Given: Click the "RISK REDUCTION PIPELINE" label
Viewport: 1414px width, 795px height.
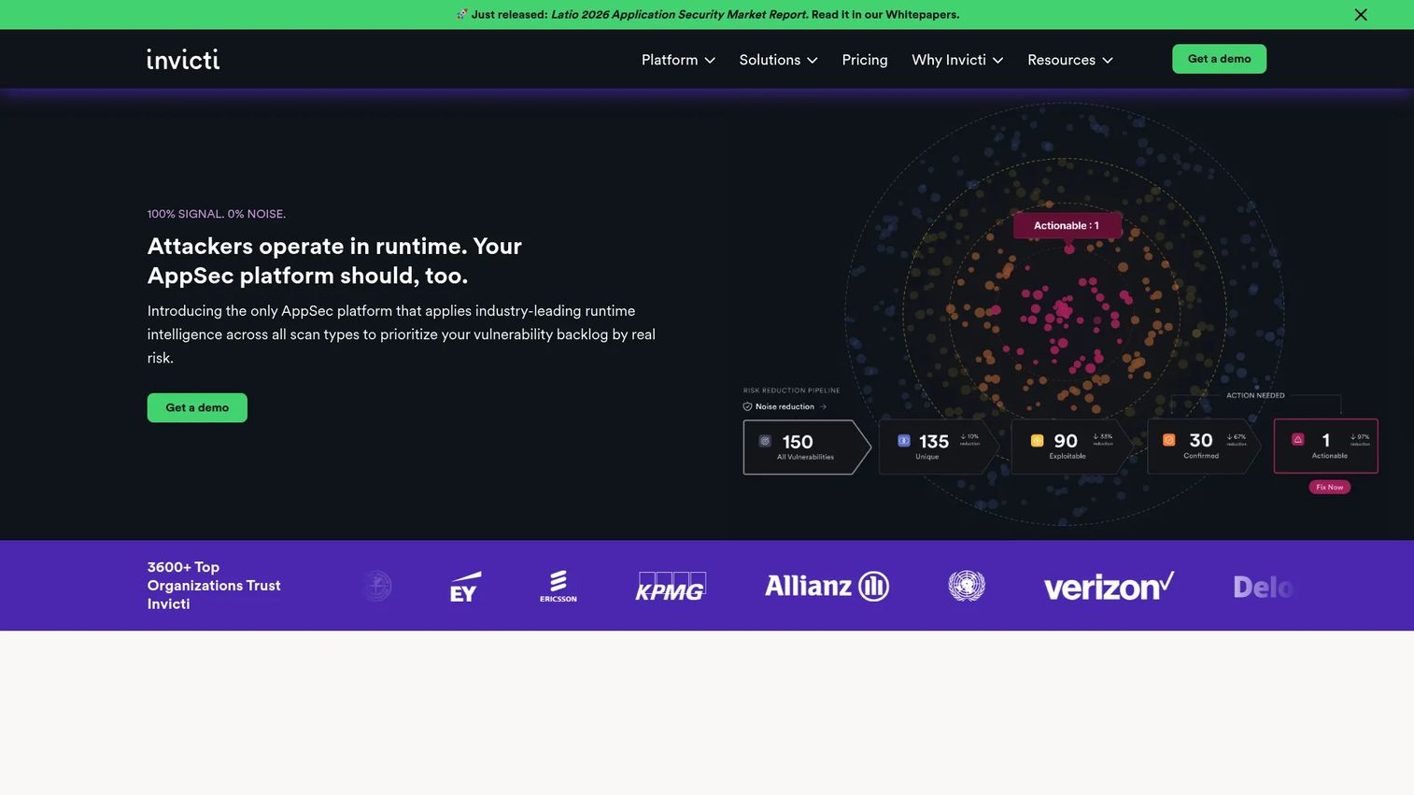Looking at the screenshot, I should pos(791,390).
